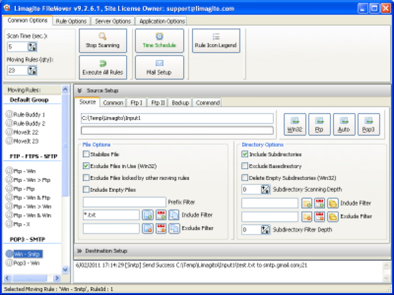394x295 pixels.
Task: Select Ftp source type button
Action: point(319,124)
